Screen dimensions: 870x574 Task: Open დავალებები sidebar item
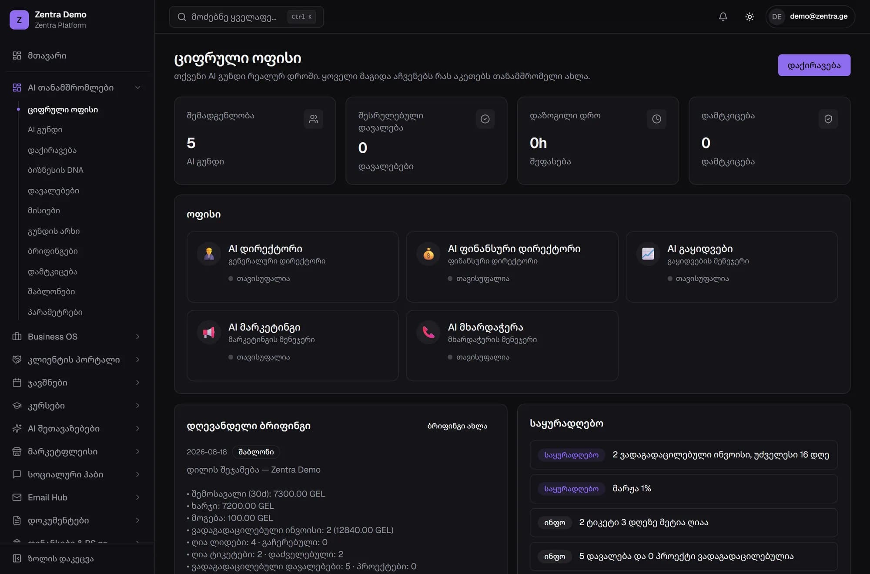tap(54, 191)
